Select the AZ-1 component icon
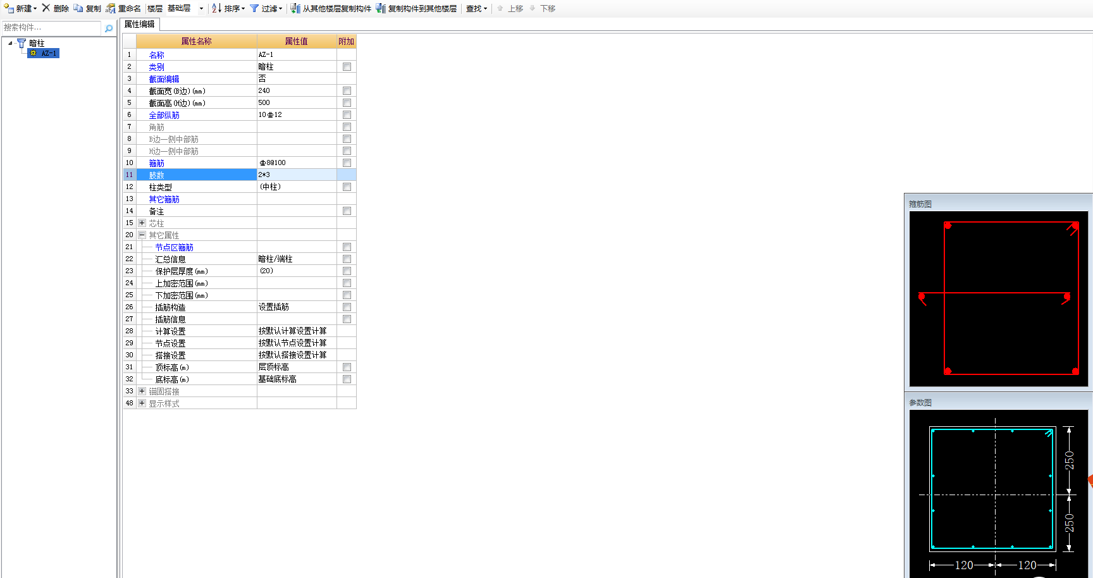This screenshot has width=1093, height=578. pos(34,53)
